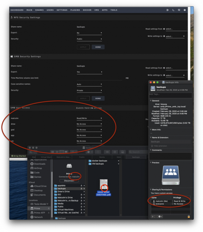Switch to the Public Finder tab
203x232 pixels.
click(x=82, y=157)
